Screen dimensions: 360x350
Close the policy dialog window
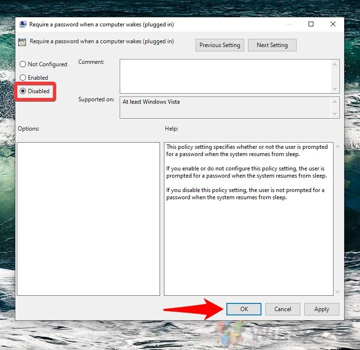tap(333, 24)
